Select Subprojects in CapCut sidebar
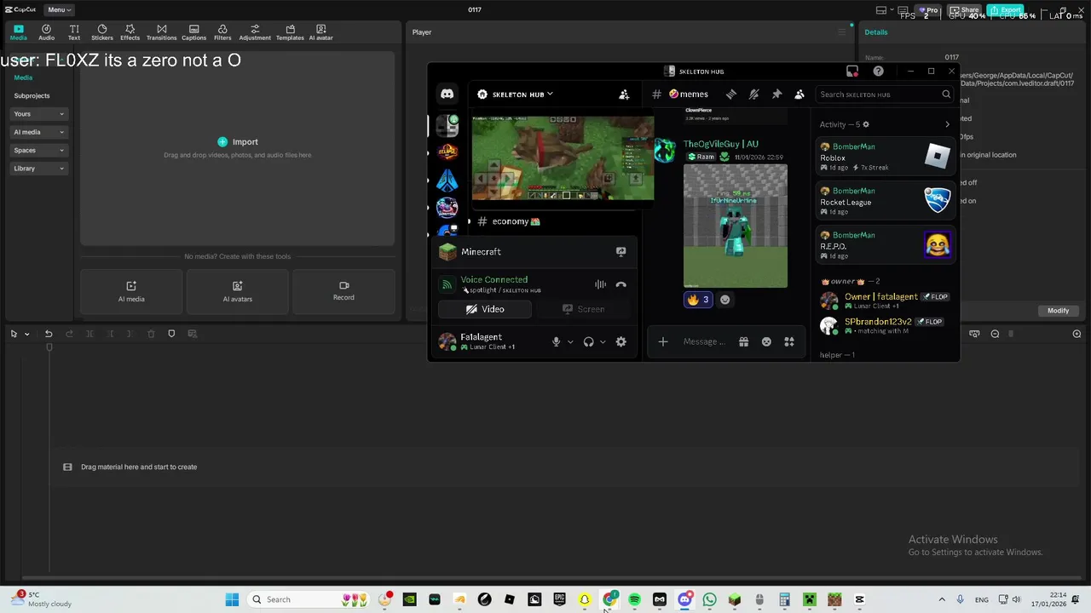The image size is (1091, 613). 32,95
